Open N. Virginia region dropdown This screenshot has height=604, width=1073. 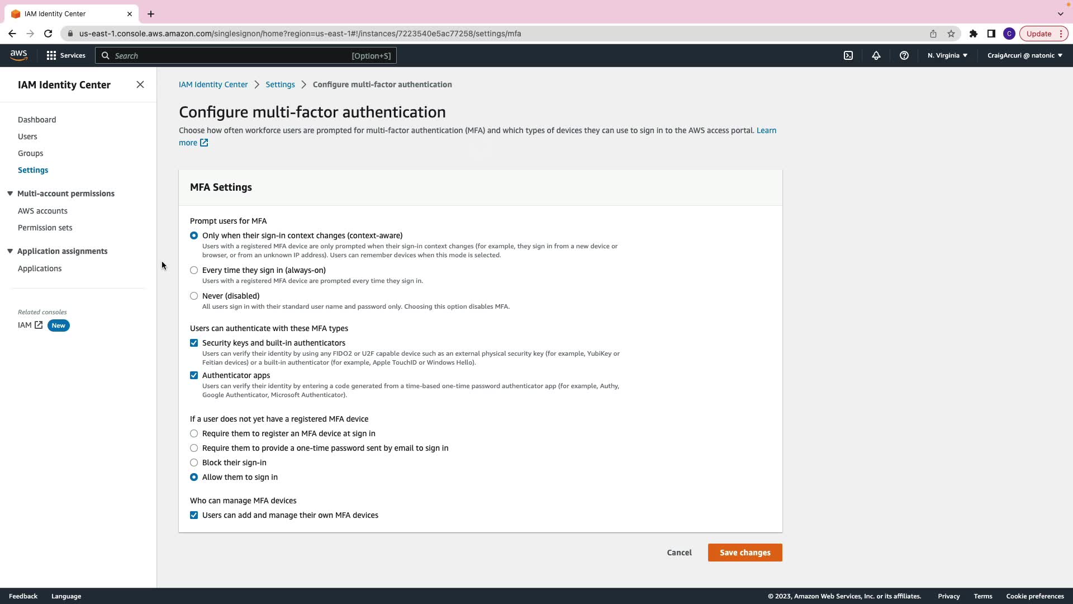coord(947,55)
